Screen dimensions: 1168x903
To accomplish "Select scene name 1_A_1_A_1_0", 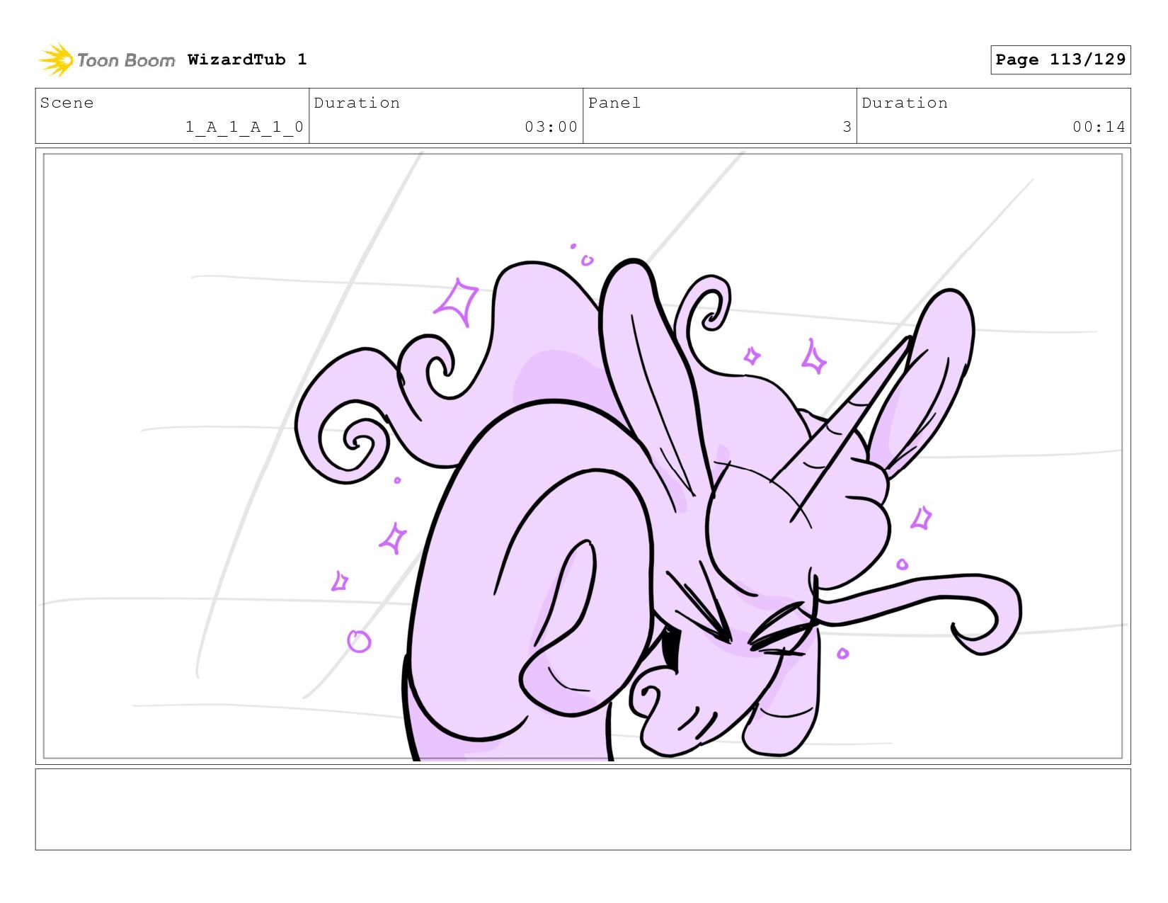I will 244,127.
